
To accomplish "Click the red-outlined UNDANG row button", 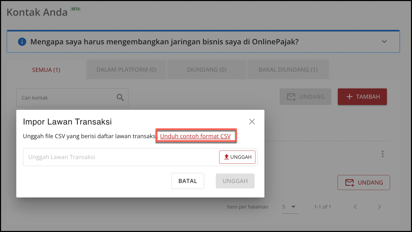I will [x=363, y=183].
